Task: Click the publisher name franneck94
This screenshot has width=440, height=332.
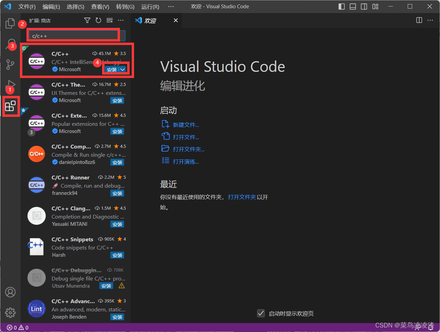Action: (x=65, y=193)
